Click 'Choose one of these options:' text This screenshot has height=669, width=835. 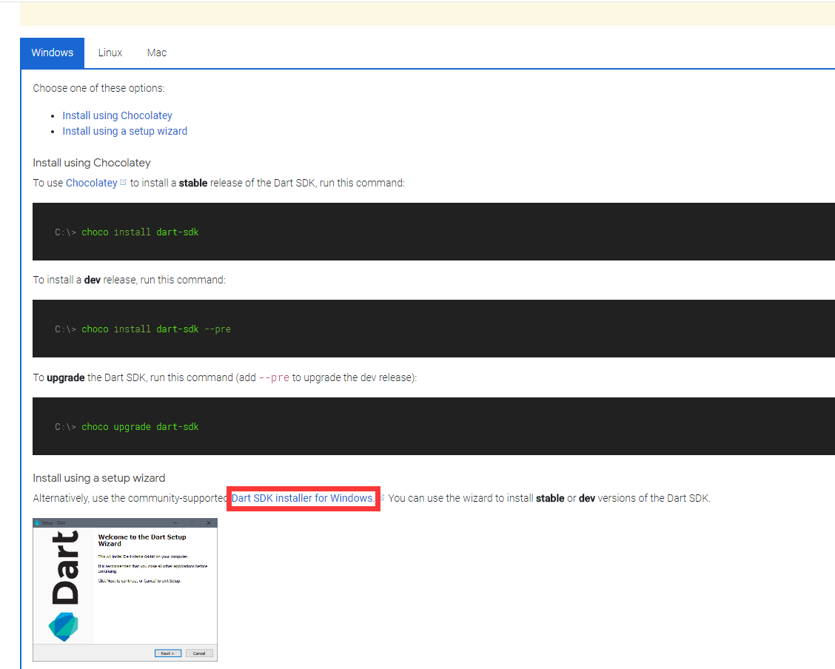(98, 88)
